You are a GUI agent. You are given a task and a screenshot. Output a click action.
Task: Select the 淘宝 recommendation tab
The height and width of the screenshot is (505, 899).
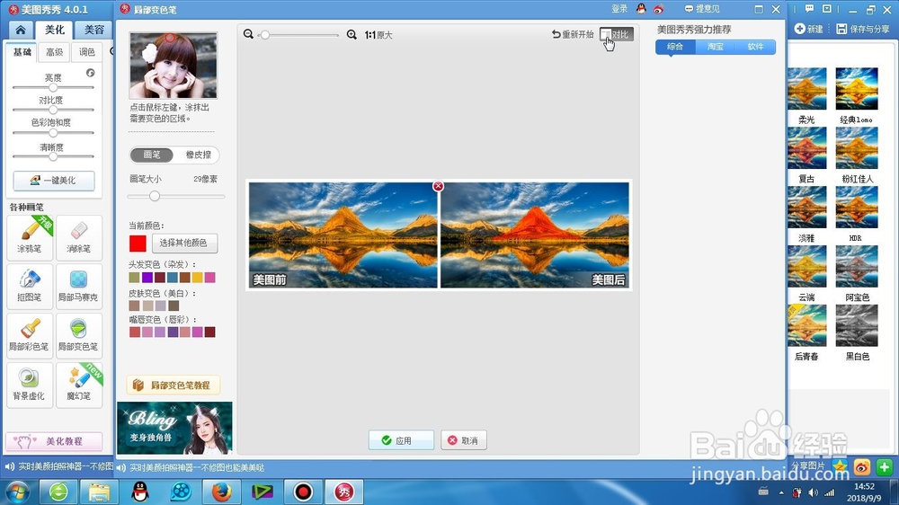point(716,47)
